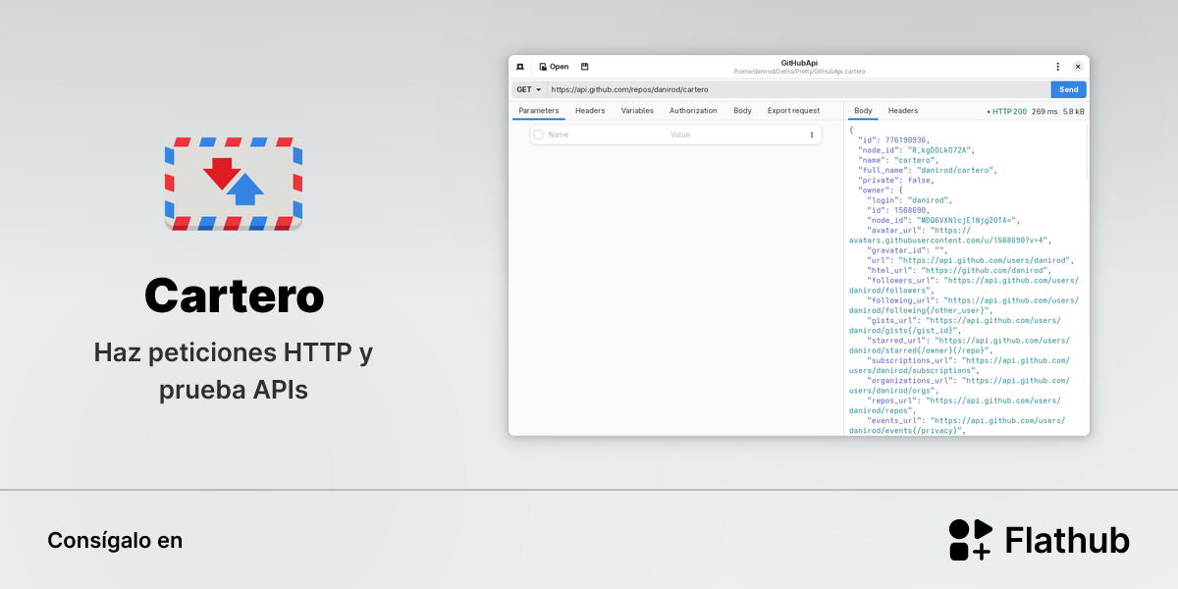The image size is (1178, 589).
Task: Switch to the Parameters tab
Action: (x=539, y=111)
